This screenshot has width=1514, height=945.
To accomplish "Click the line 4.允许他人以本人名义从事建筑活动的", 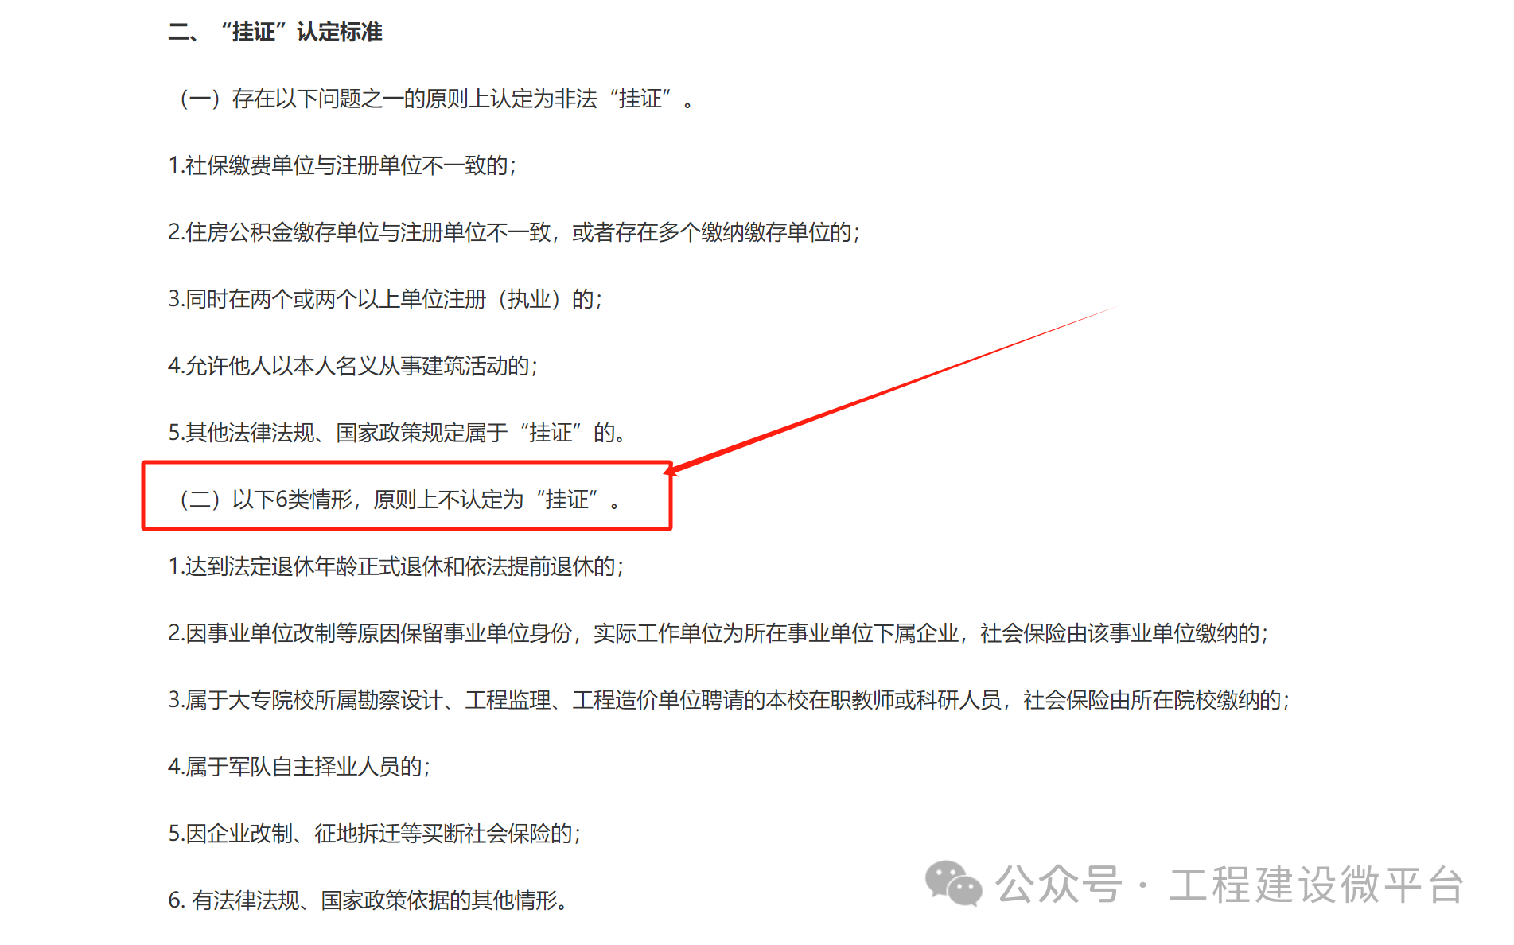I will coord(353,366).
